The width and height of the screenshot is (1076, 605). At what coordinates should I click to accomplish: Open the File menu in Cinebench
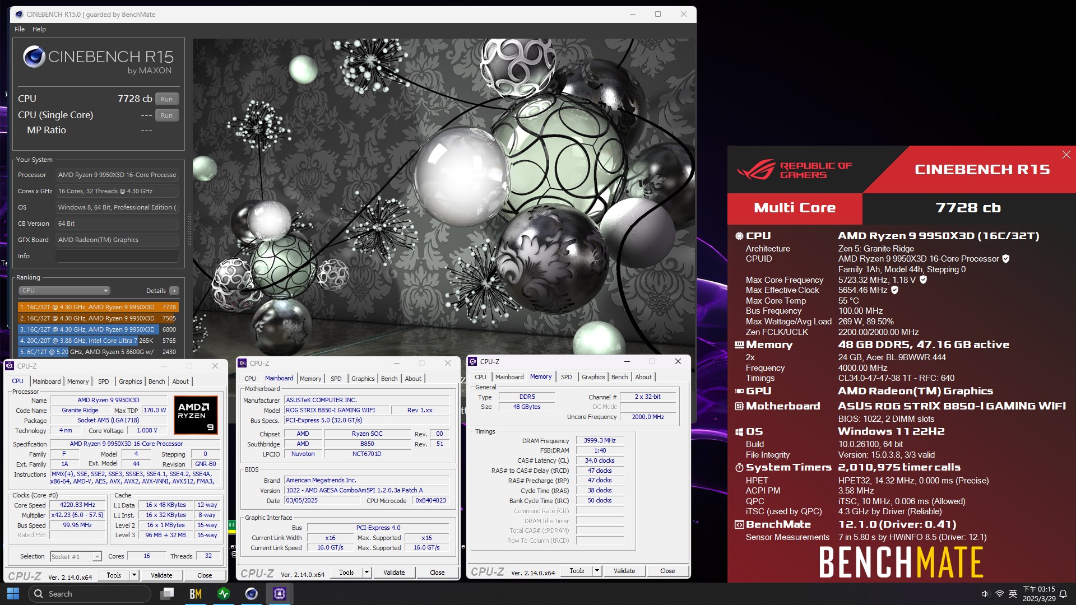(20, 29)
